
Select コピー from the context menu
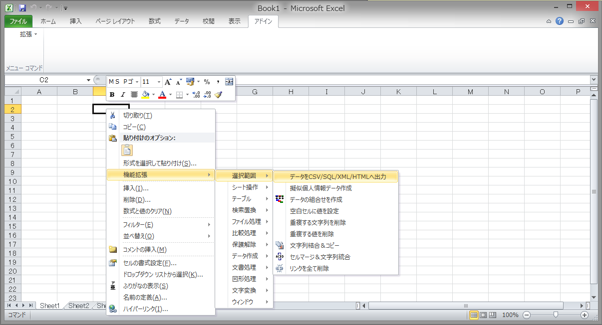coord(133,127)
